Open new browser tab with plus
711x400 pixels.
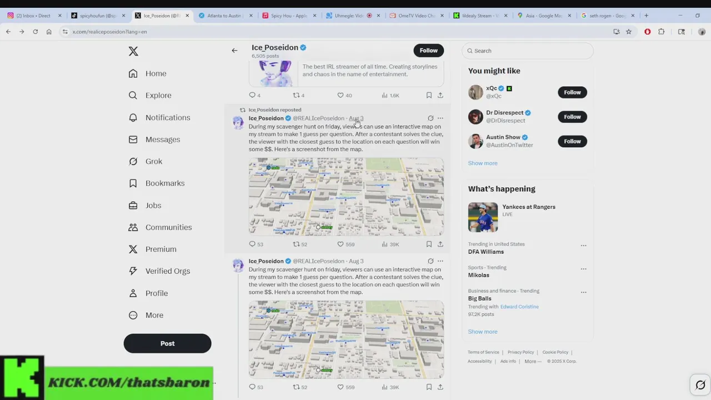pos(646,16)
